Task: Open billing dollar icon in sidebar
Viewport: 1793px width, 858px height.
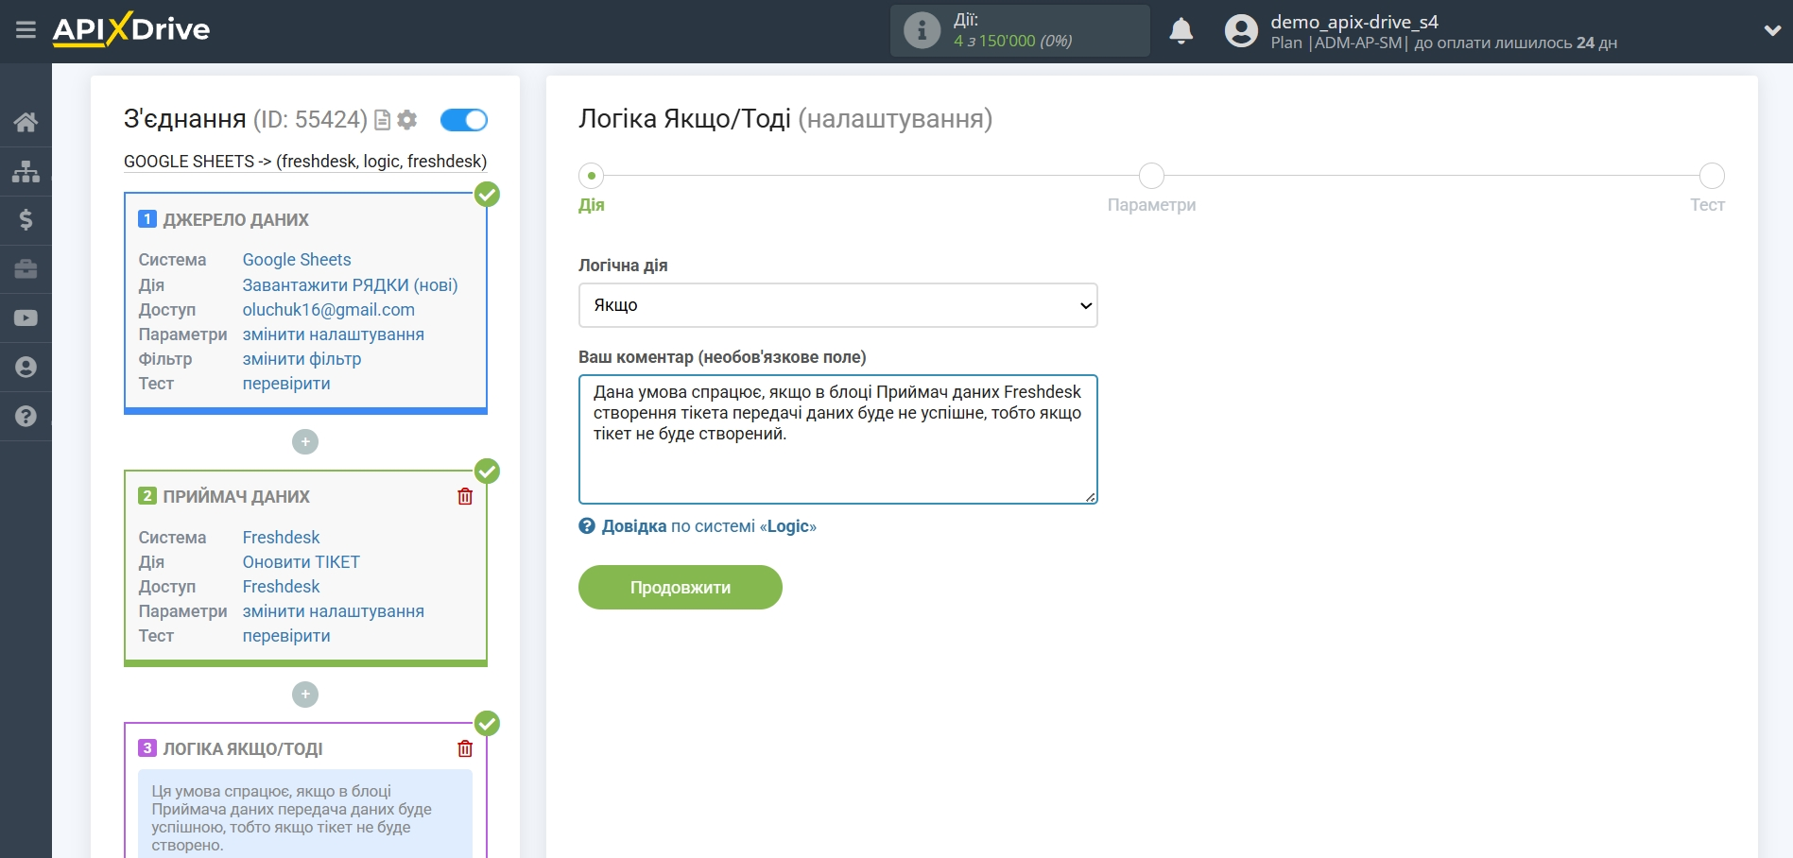Action: [x=26, y=220]
